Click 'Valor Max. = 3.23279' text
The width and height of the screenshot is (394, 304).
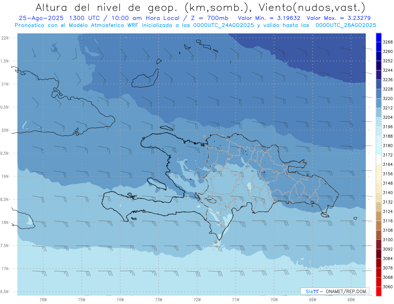(x=339, y=18)
